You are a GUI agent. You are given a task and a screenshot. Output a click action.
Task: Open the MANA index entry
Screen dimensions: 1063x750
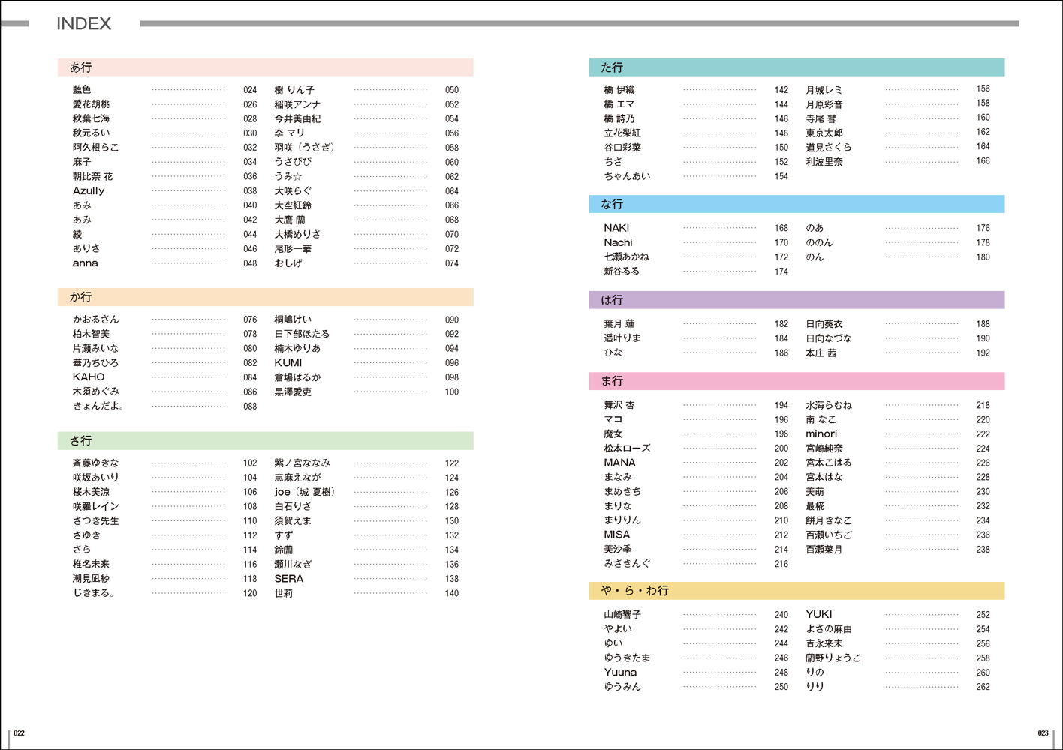[x=619, y=463]
